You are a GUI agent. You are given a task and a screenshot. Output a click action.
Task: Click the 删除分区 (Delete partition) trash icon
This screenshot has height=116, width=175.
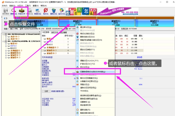tap(54, 11)
